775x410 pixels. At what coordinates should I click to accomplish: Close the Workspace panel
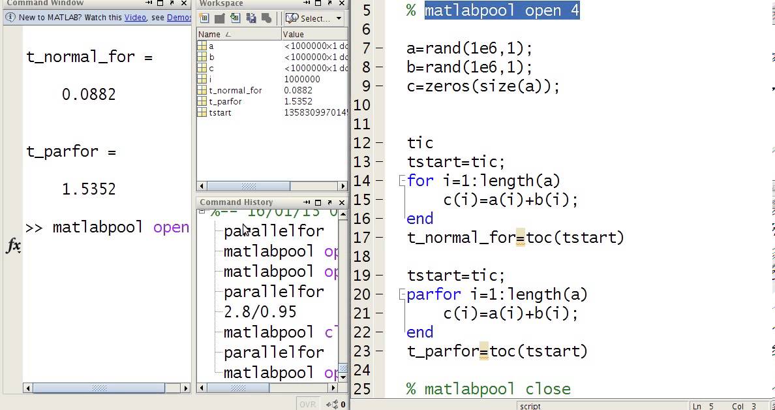(x=342, y=3)
